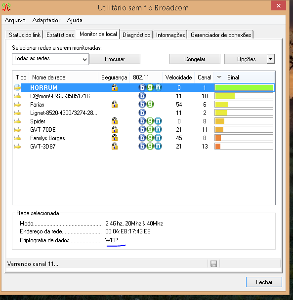This screenshot has height=300, width=293.
Task: Sort by the Velocidade column header
Action: [178, 77]
